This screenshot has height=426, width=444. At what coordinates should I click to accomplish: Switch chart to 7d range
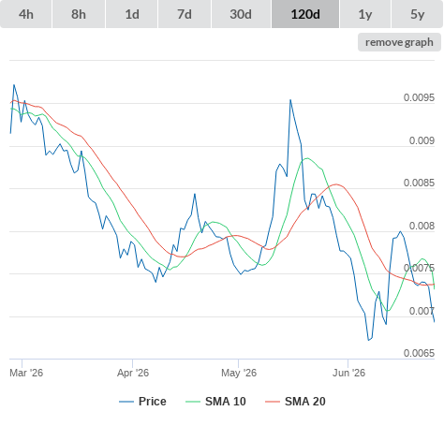185,14
